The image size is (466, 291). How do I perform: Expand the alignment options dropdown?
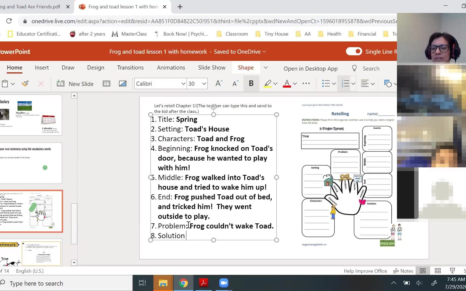coord(373,84)
